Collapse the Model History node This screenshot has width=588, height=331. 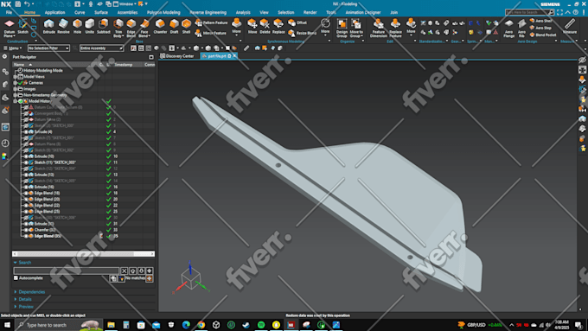pos(16,101)
